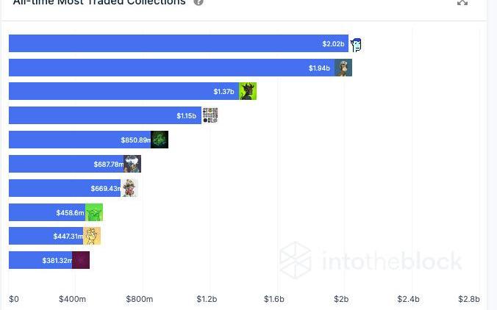The width and height of the screenshot is (497, 310).
Task: Click the bright green icon beside $458.6m
Action: [x=94, y=212]
